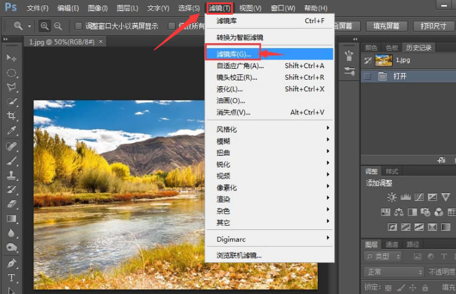456x294 pixels.
Task: Add a Color Balance adjustment
Action: click(399, 212)
